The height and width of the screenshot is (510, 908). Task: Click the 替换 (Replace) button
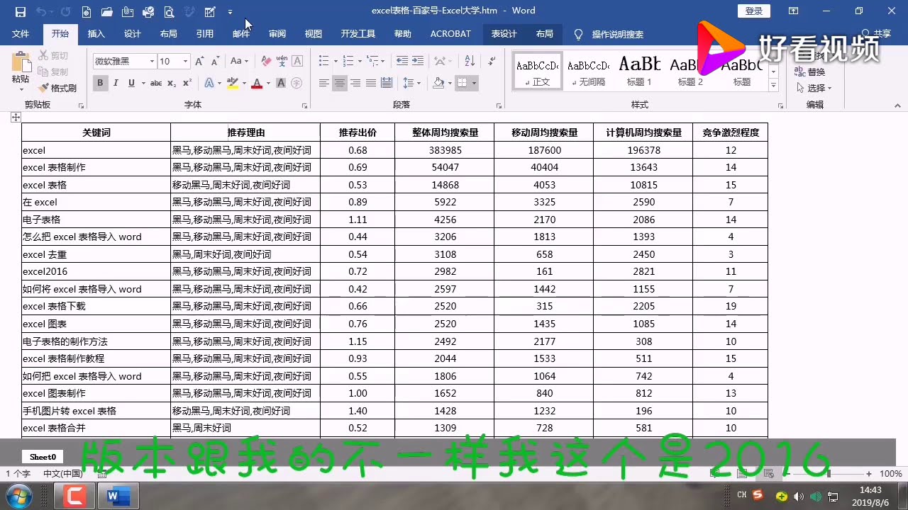[810, 72]
